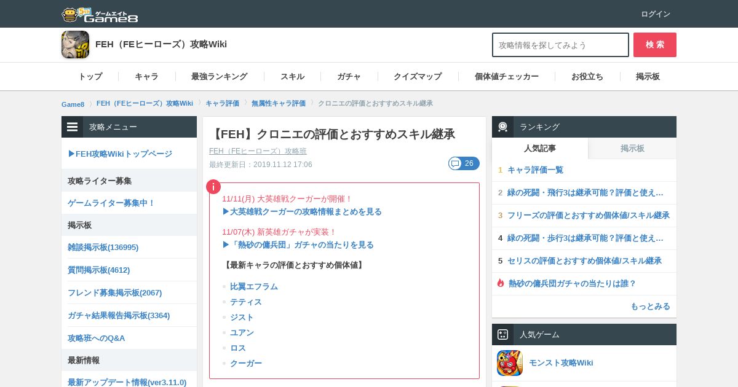Open ▶大英雄戦クーガーの攻略情報まとめを見る link
Screen dimensions: 738x387
(x=302, y=211)
